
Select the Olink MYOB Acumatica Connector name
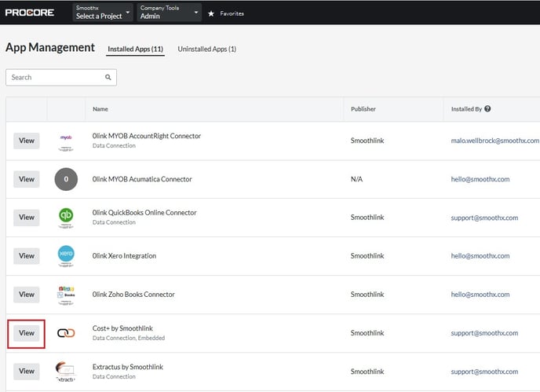(x=142, y=179)
